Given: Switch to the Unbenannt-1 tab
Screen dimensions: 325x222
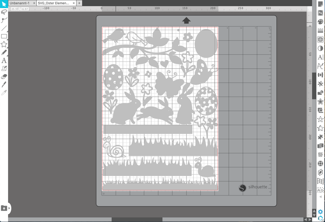Looking at the screenshot, I should point(19,3).
